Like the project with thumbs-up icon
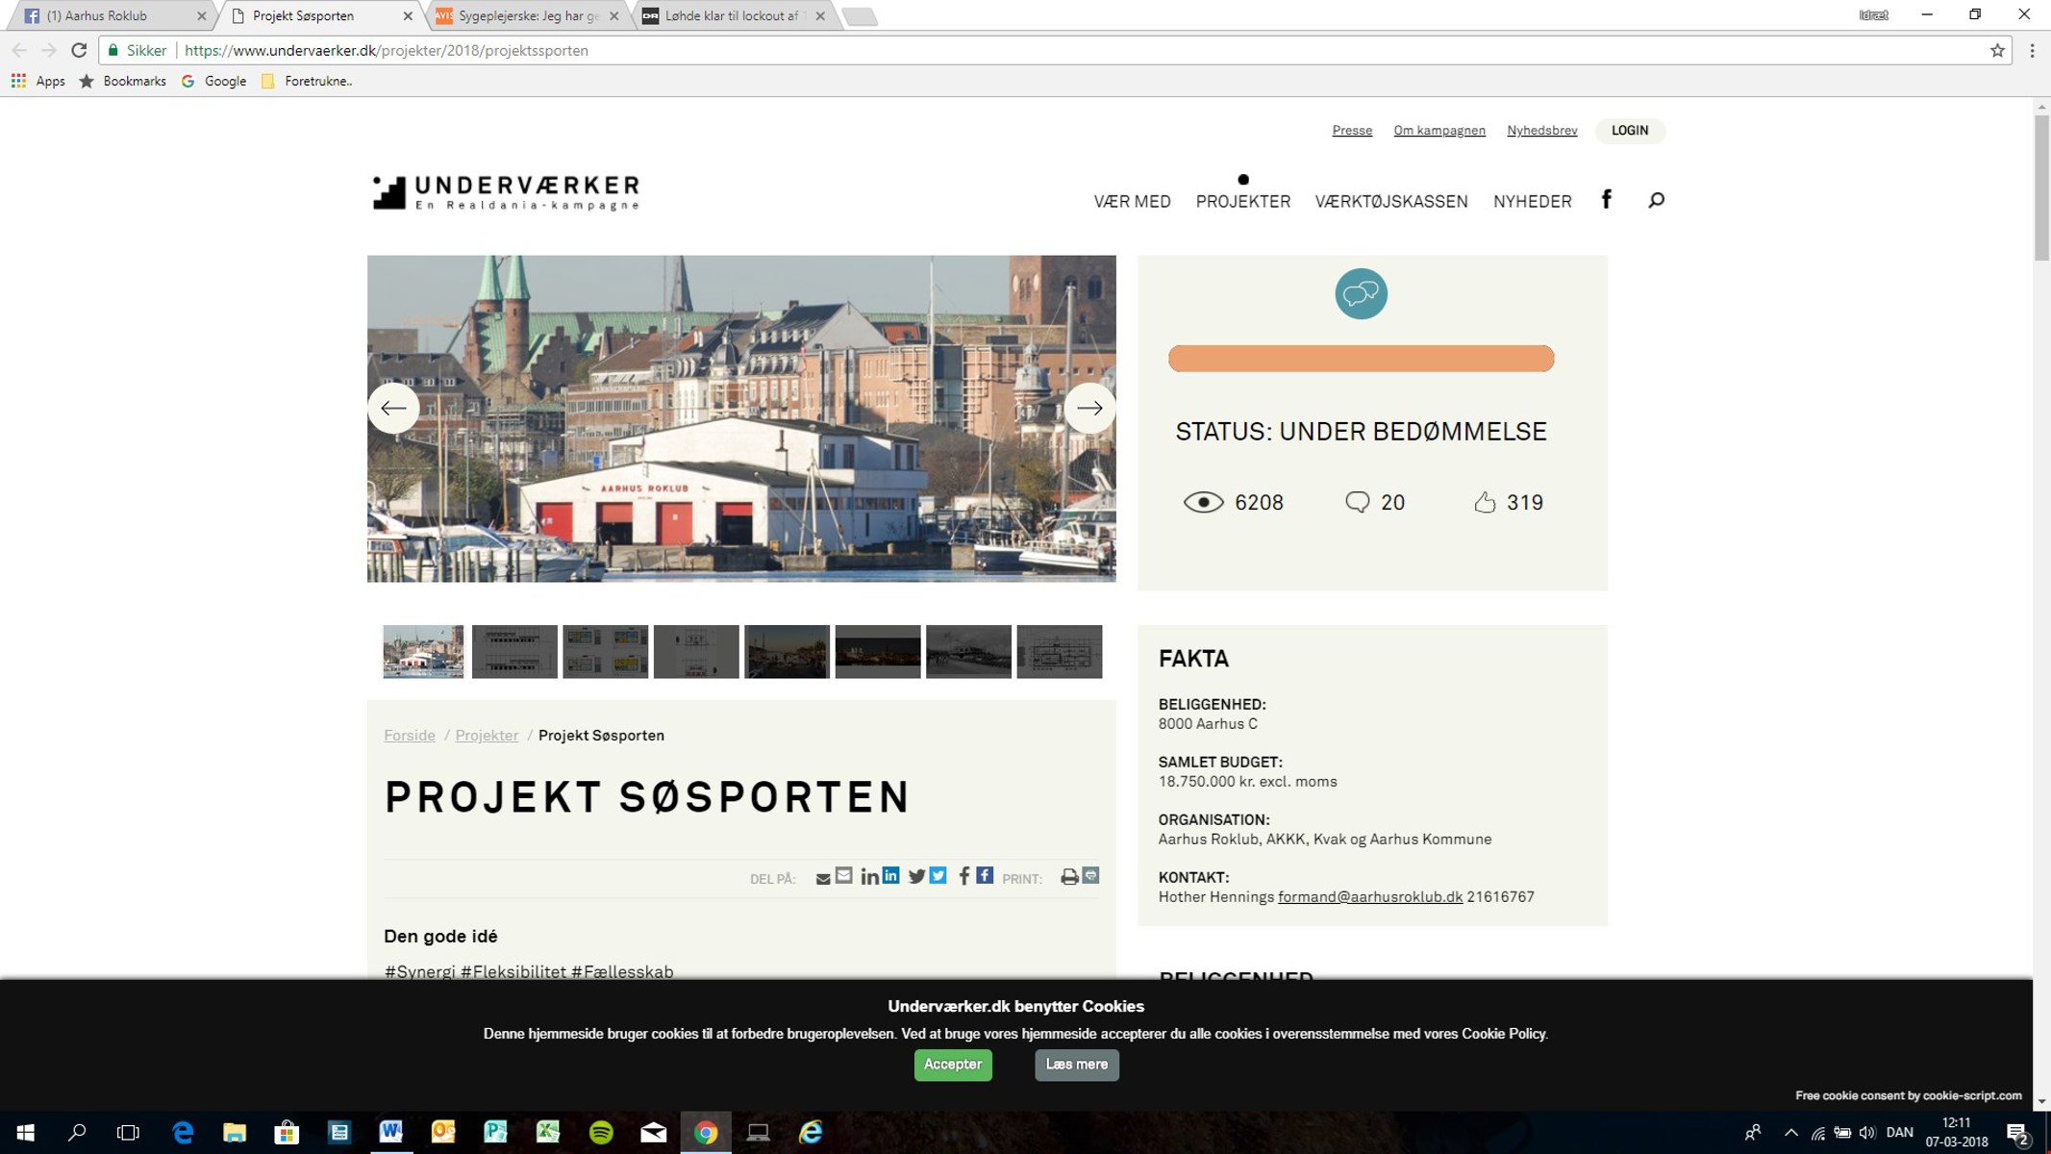Screen dimensions: 2051x1154 point(1485,502)
